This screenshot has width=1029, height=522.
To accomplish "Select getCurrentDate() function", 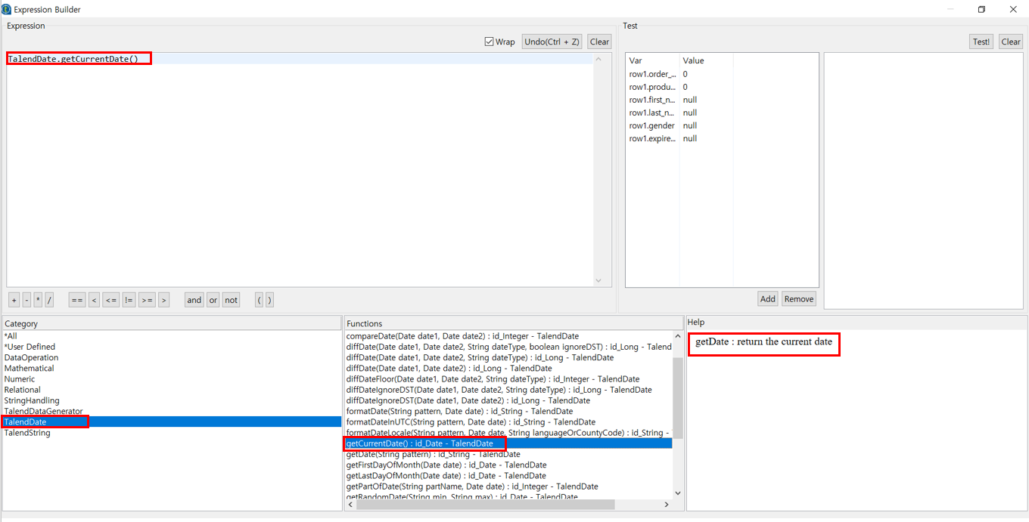I will click(508, 443).
